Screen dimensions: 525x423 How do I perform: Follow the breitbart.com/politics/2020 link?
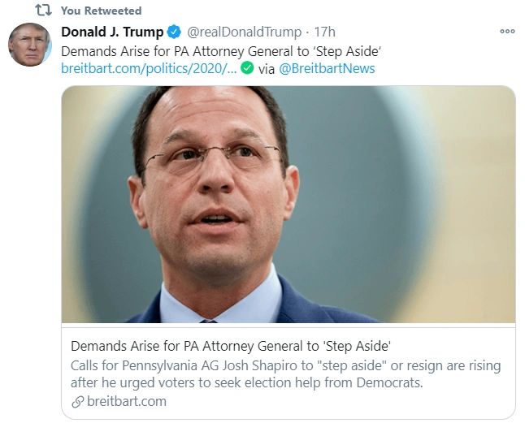point(149,68)
